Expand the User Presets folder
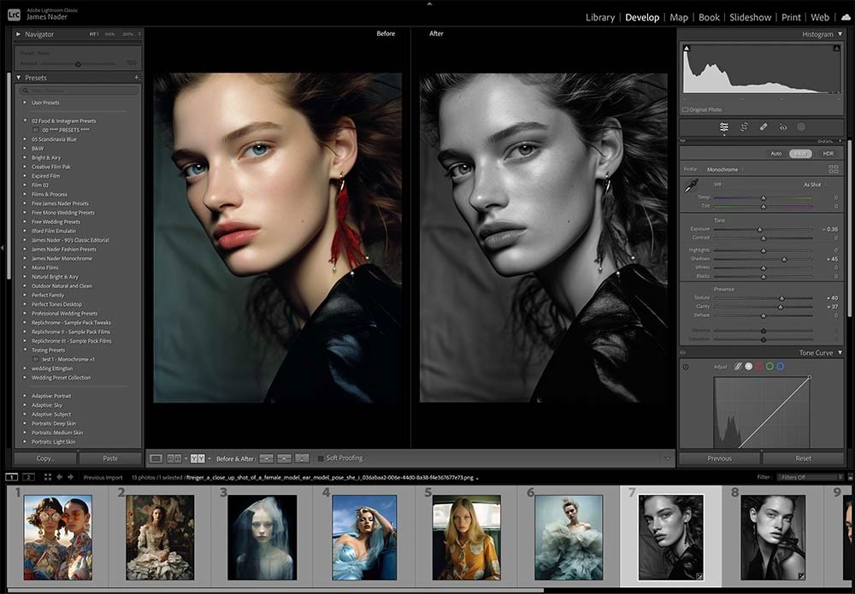The width and height of the screenshot is (855, 594). [25, 103]
